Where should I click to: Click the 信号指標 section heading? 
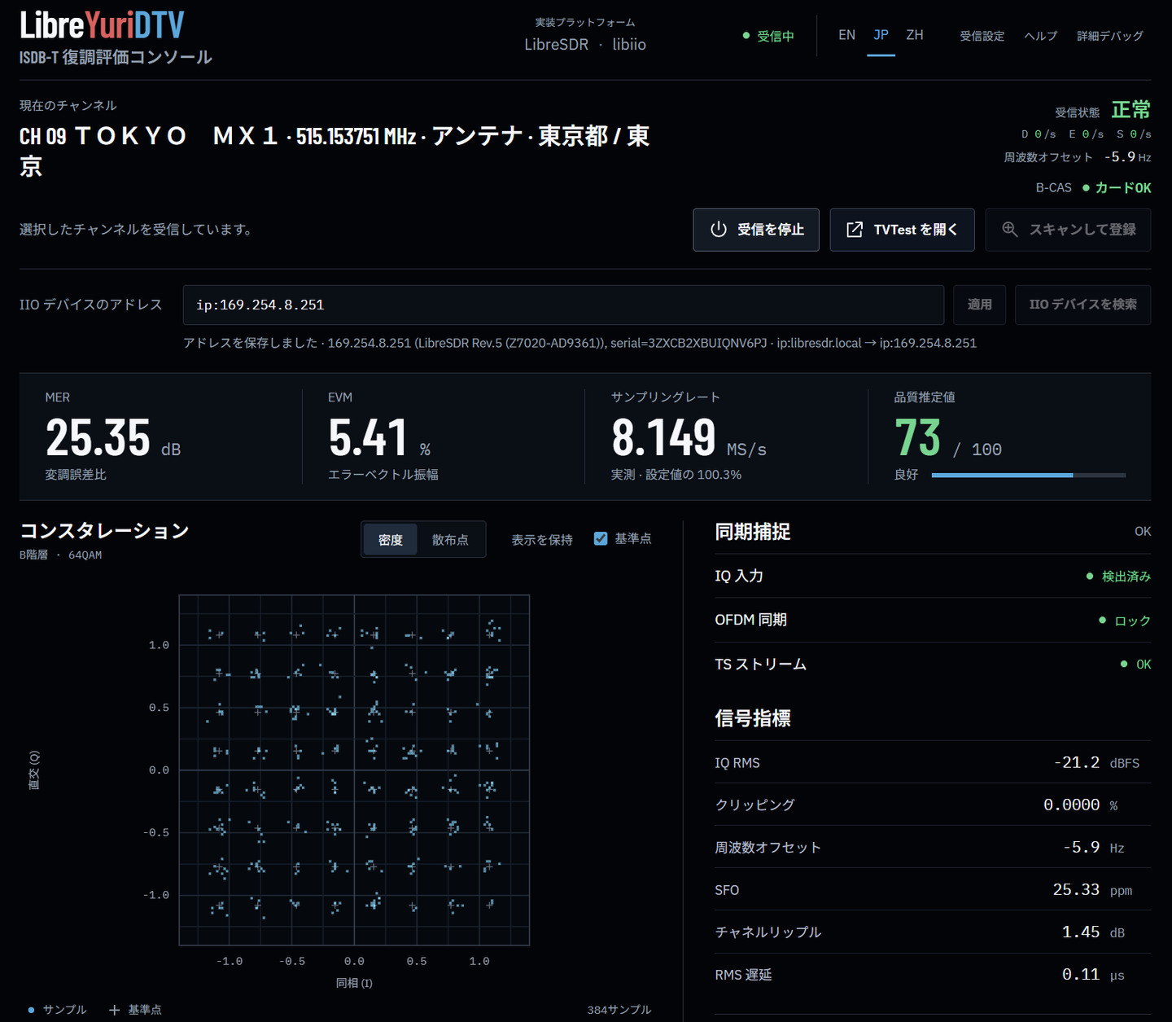point(753,718)
